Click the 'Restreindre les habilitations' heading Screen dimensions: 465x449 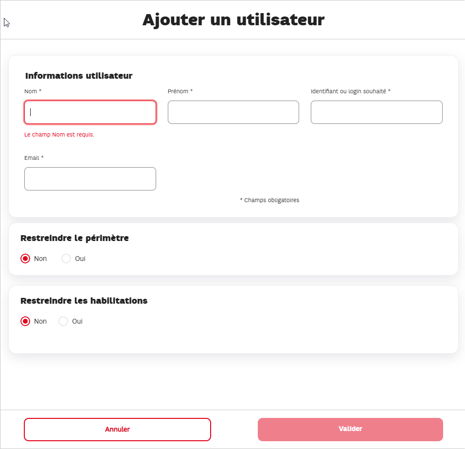(84, 301)
